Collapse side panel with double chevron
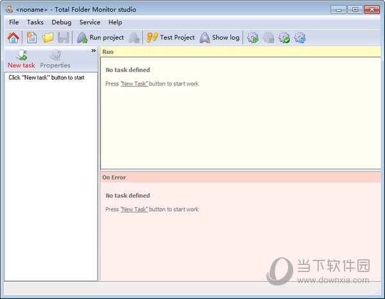The height and width of the screenshot is (299, 385). [x=94, y=50]
